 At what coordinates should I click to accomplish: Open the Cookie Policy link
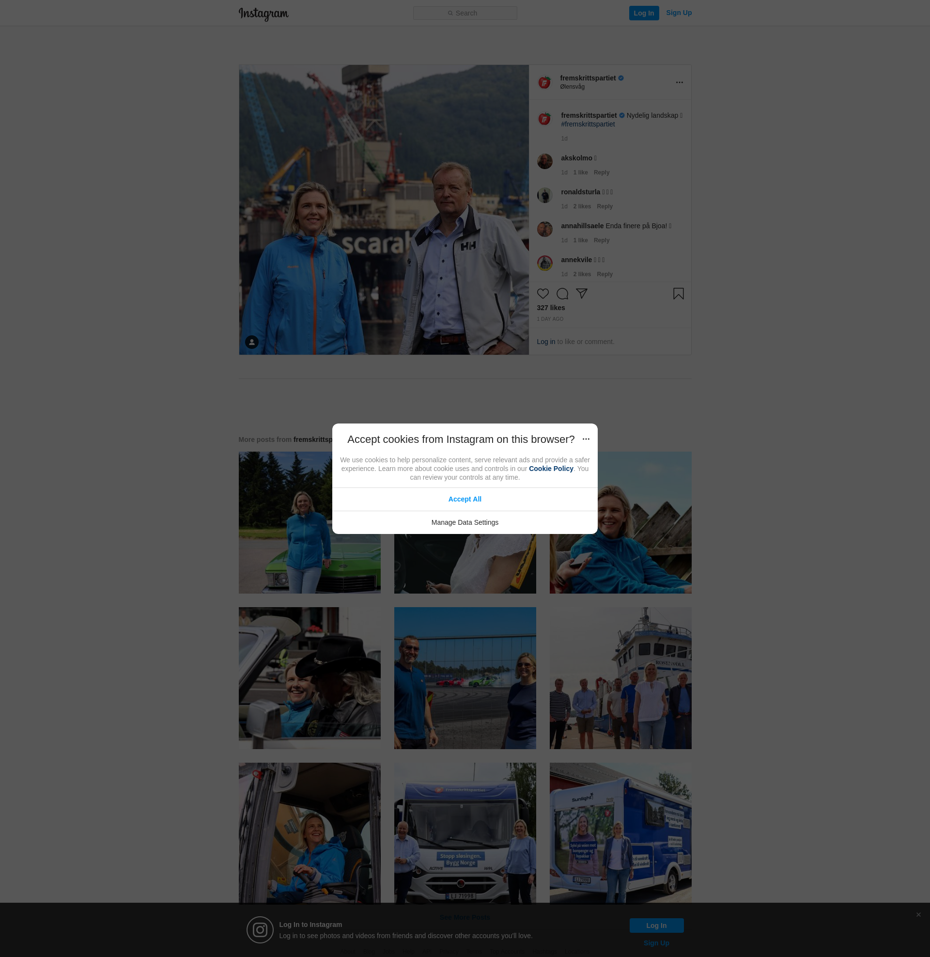(550, 469)
